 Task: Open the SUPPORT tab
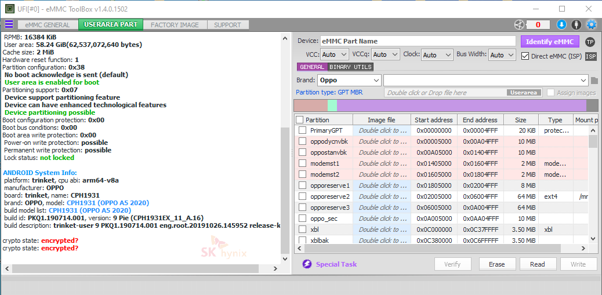(228, 25)
